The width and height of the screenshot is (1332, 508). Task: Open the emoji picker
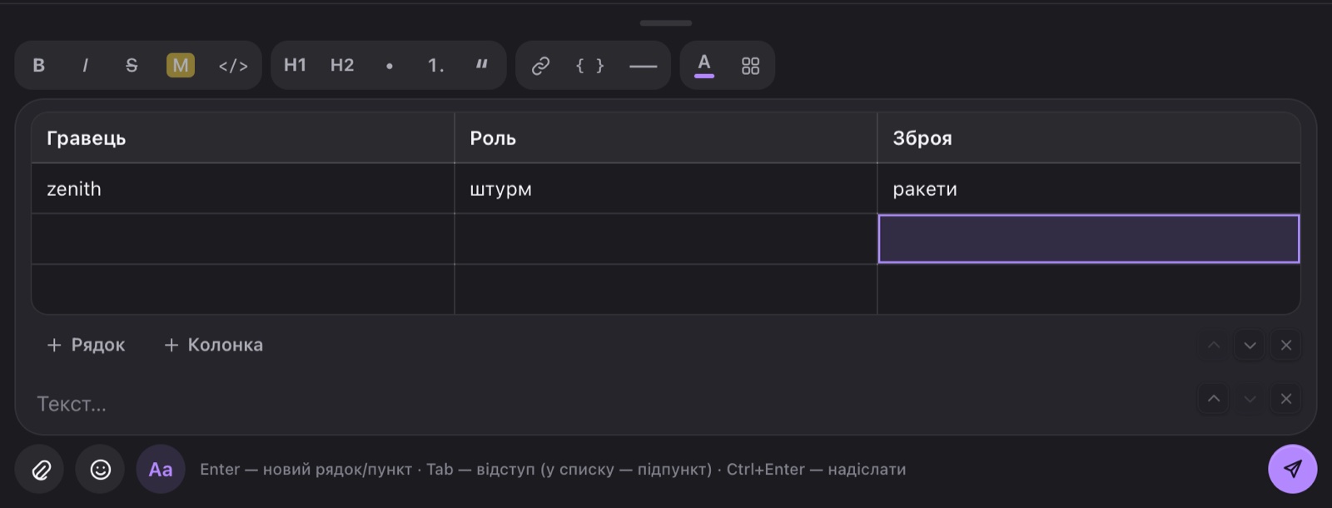[x=100, y=470]
